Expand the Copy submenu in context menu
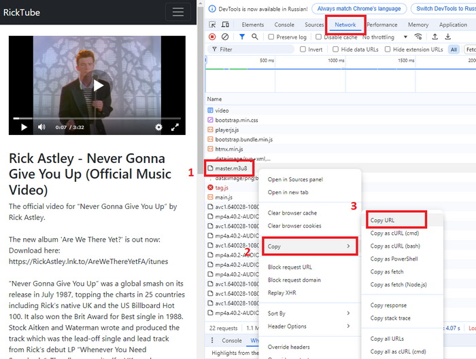This screenshot has width=476, height=359. click(x=309, y=246)
